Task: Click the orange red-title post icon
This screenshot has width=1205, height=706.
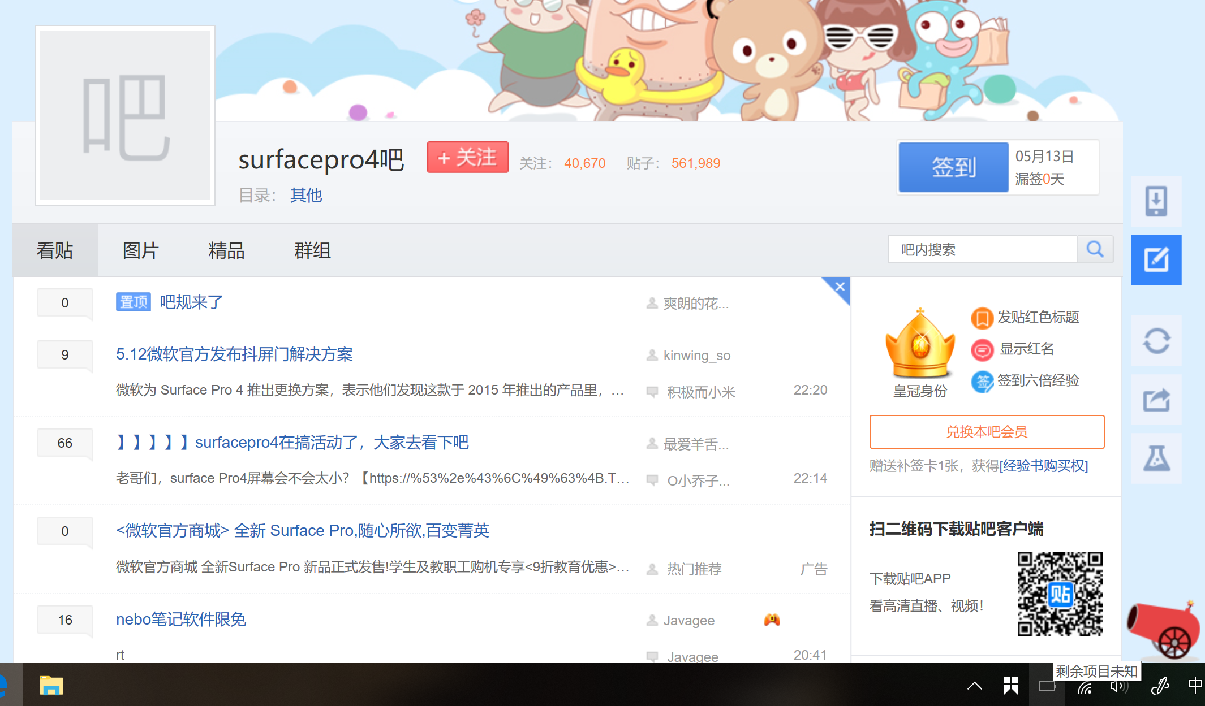Action: [982, 318]
